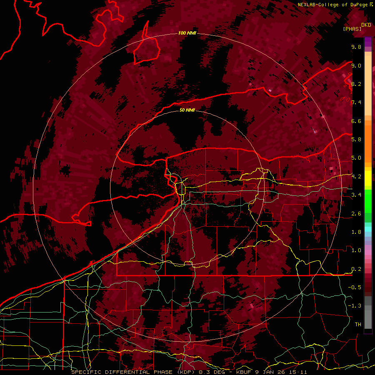Click the 3.4 value on the color scale
375x375 pixels.
(x=356, y=195)
